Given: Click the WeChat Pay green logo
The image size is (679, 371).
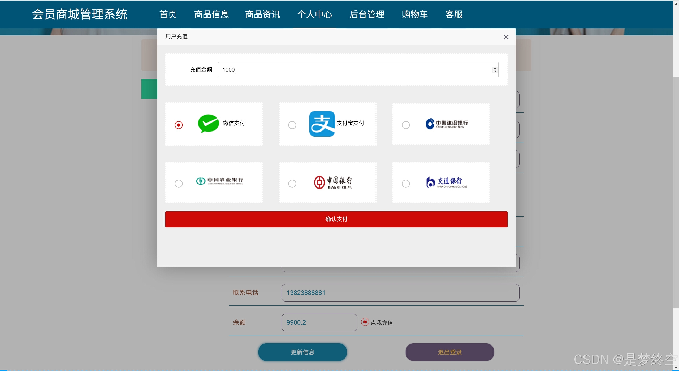Looking at the screenshot, I should point(208,123).
